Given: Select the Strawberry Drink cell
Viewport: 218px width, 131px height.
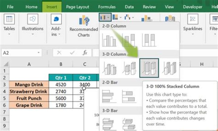Looking at the screenshot, I should (29, 91).
